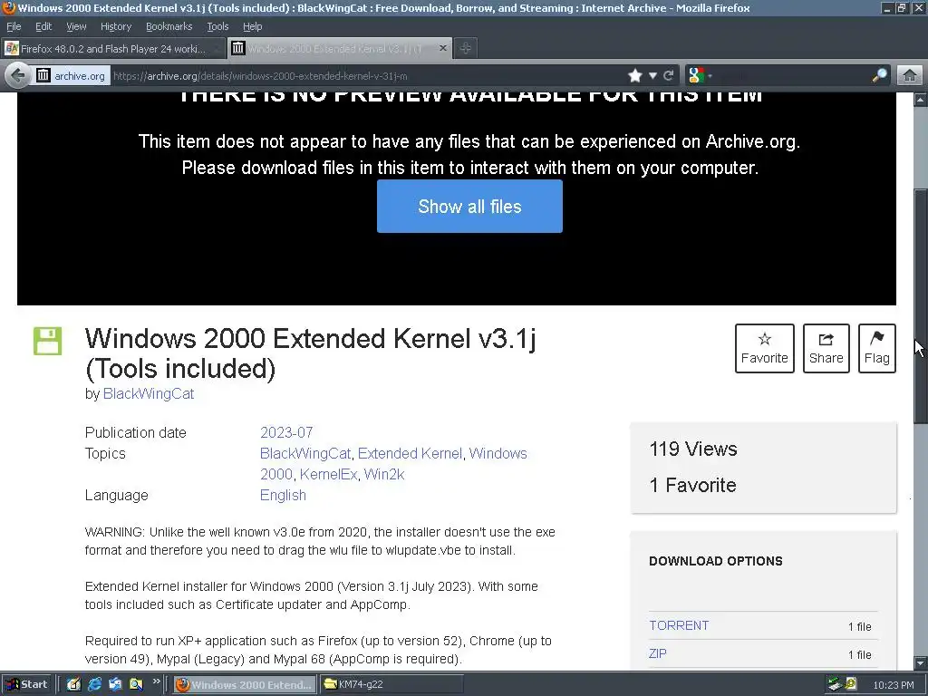Select the ZIP download option
Viewport: 928px width, 696px height.
click(658, 653)
